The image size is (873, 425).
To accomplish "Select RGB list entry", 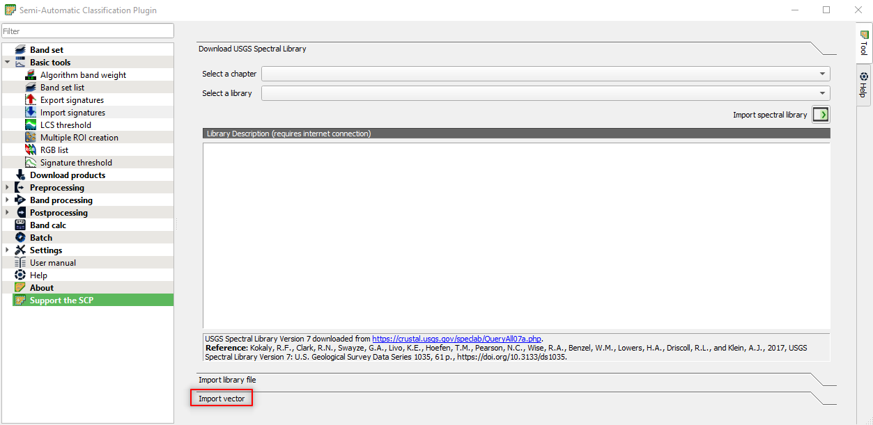I will pyautogui.click(x=54, y=150).
